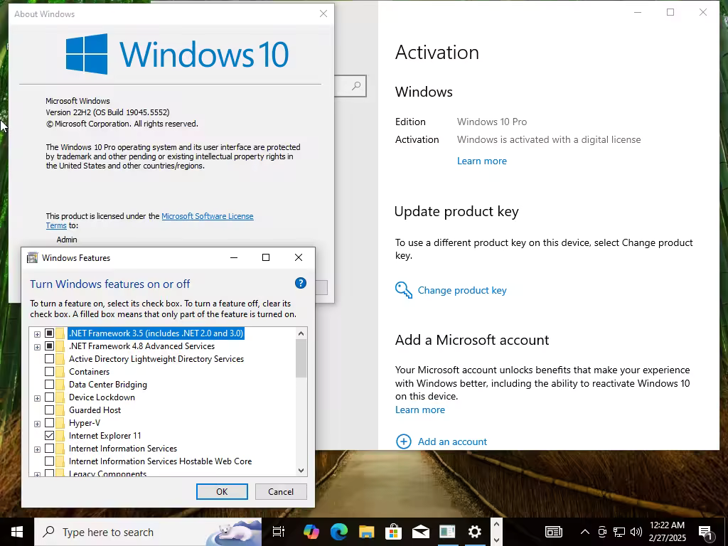Click OK in Windows Features
The image size is (728, 546).
click(x=222, y=492)
